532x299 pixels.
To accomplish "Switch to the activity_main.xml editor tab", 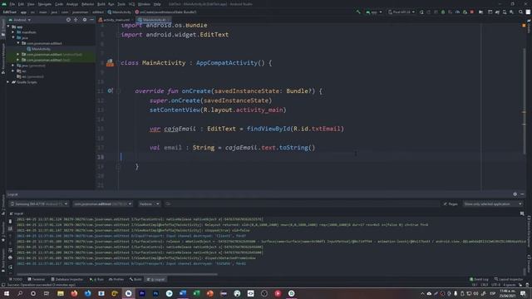I will point(114,20).
